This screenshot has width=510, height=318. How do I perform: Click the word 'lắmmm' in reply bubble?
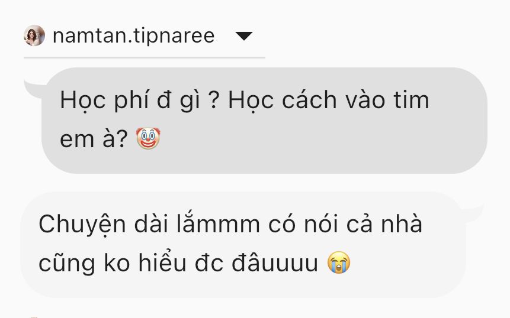218,224
